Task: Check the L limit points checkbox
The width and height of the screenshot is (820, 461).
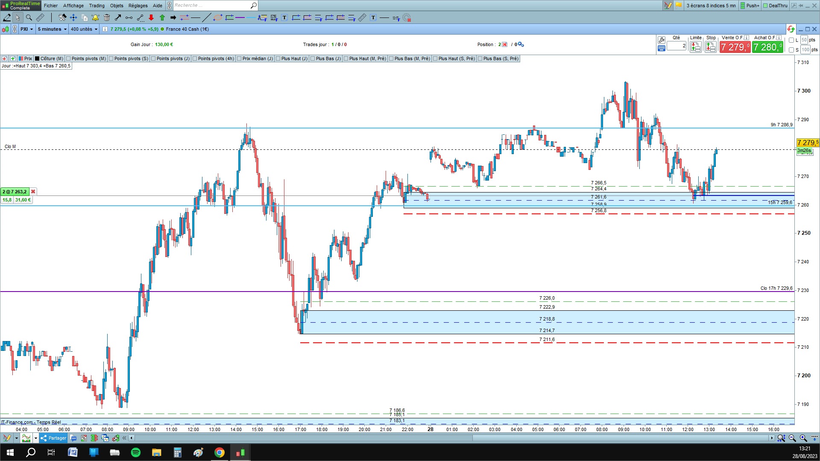Action: point(791,40)
